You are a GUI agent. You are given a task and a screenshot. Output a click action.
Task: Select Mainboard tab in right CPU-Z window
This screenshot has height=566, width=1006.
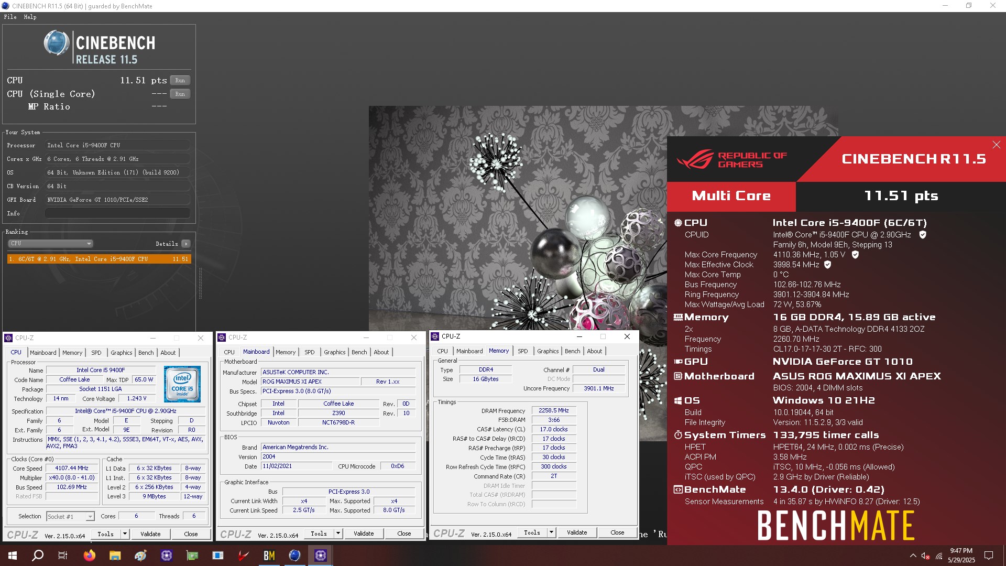pyautogui.click(x=469, y=351)
